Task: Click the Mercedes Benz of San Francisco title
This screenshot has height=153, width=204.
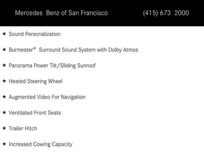Action: tap(61, 13)
